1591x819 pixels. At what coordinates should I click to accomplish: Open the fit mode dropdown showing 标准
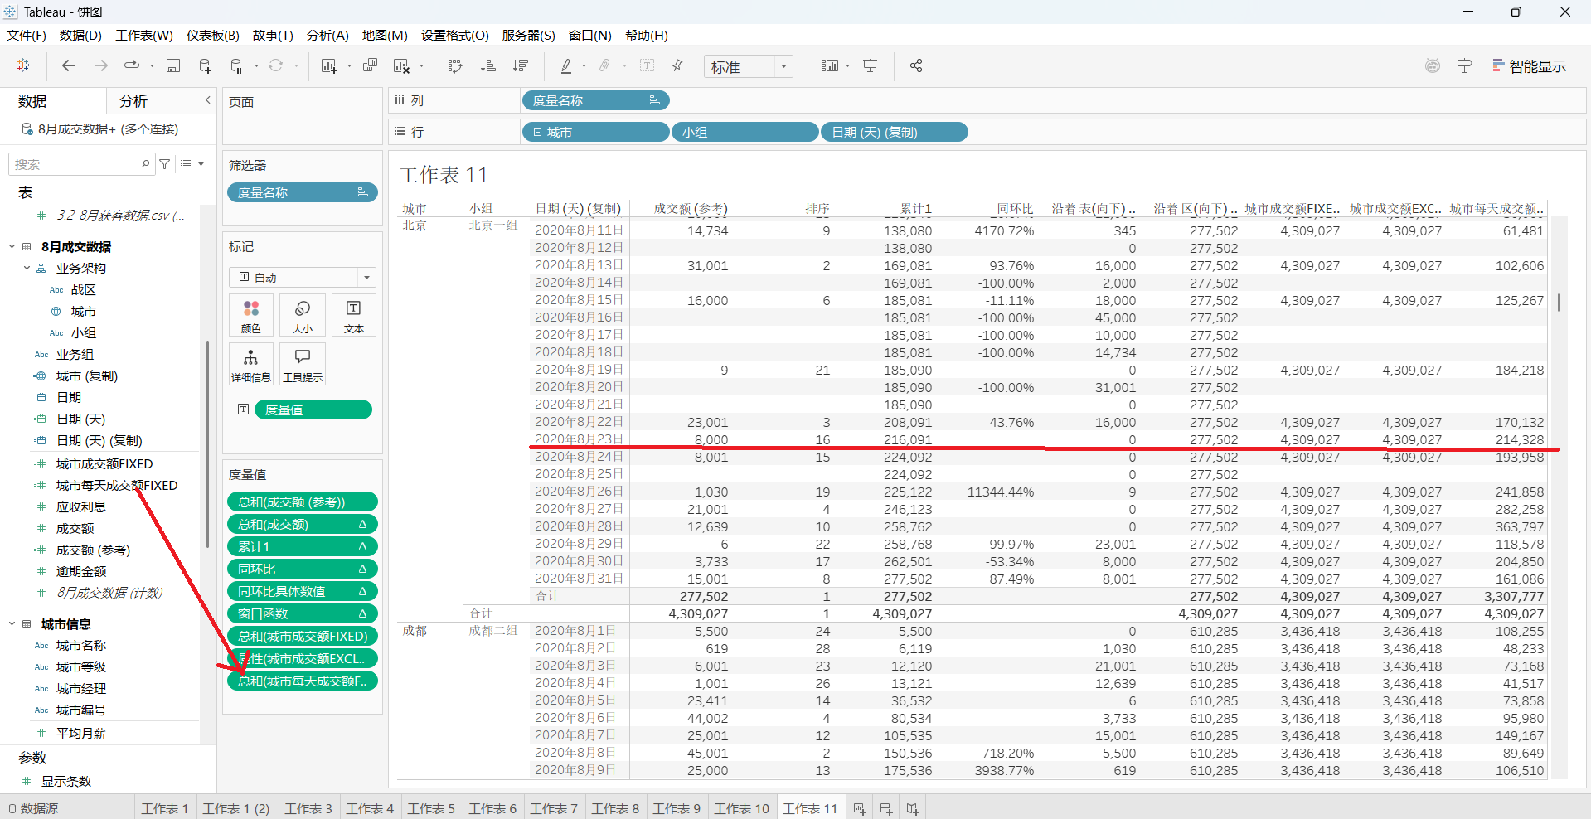click(749, 66)
